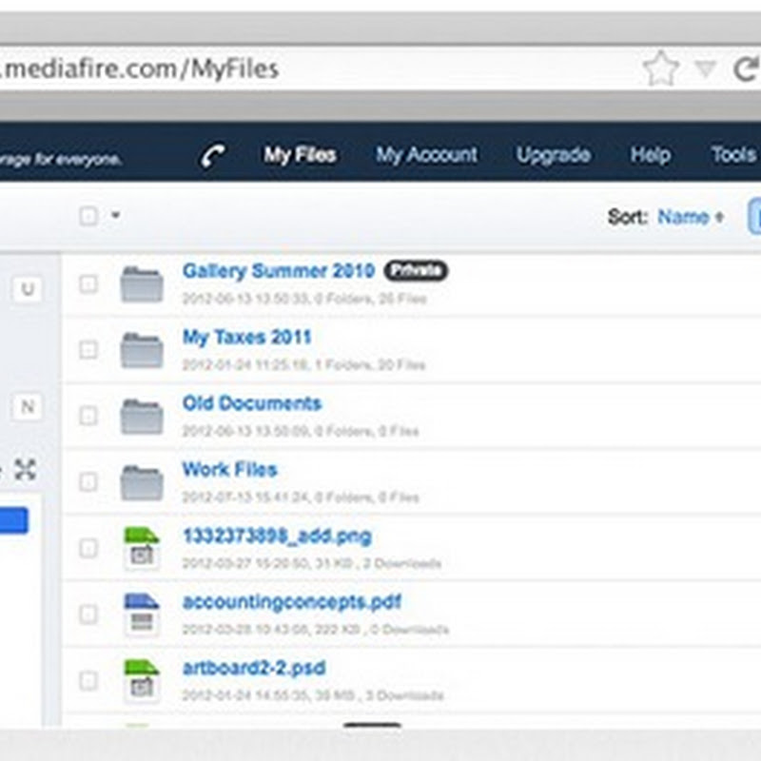Bookmark page with the star icon

(660, 68)
